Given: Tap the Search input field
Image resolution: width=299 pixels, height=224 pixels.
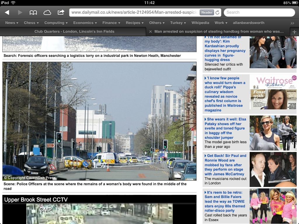Looking at the screenshot, I should click(259, 13).
